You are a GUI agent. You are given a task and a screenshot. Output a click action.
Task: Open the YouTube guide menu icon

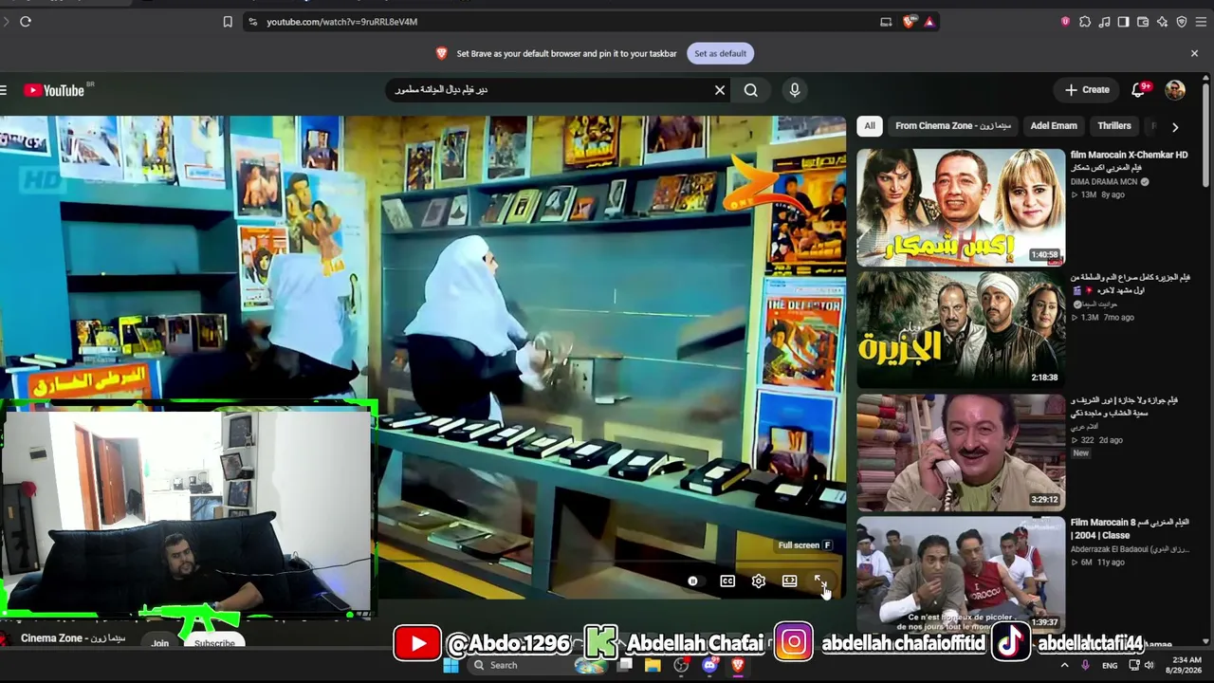coord(4,90)
